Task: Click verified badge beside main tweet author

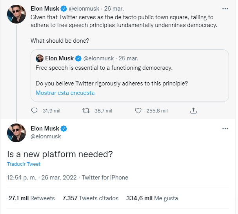Action: (64, 129)
